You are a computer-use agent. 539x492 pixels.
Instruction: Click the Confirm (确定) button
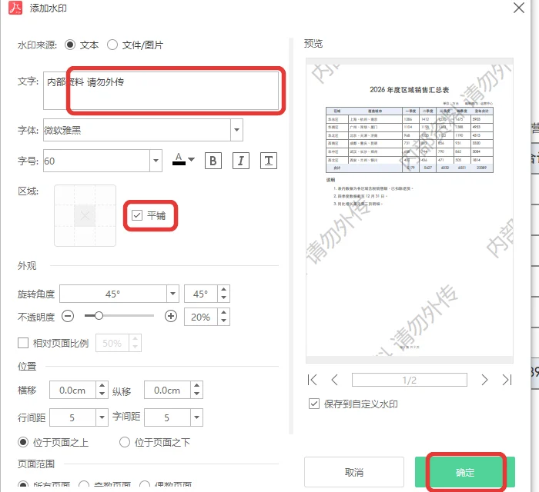[465, 472]
